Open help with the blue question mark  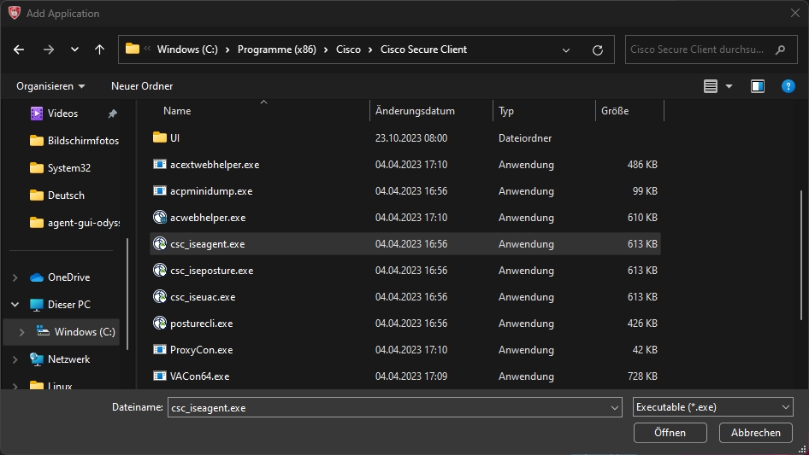pyautogui.click(x=788, y=86)
